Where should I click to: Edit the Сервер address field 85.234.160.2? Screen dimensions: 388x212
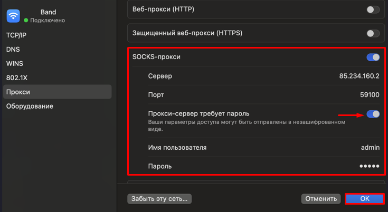click(x=359, y=76)
